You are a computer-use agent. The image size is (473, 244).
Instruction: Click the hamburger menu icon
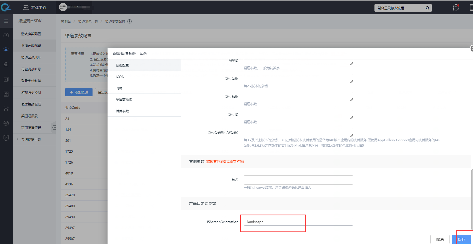[x=6, y=21]
